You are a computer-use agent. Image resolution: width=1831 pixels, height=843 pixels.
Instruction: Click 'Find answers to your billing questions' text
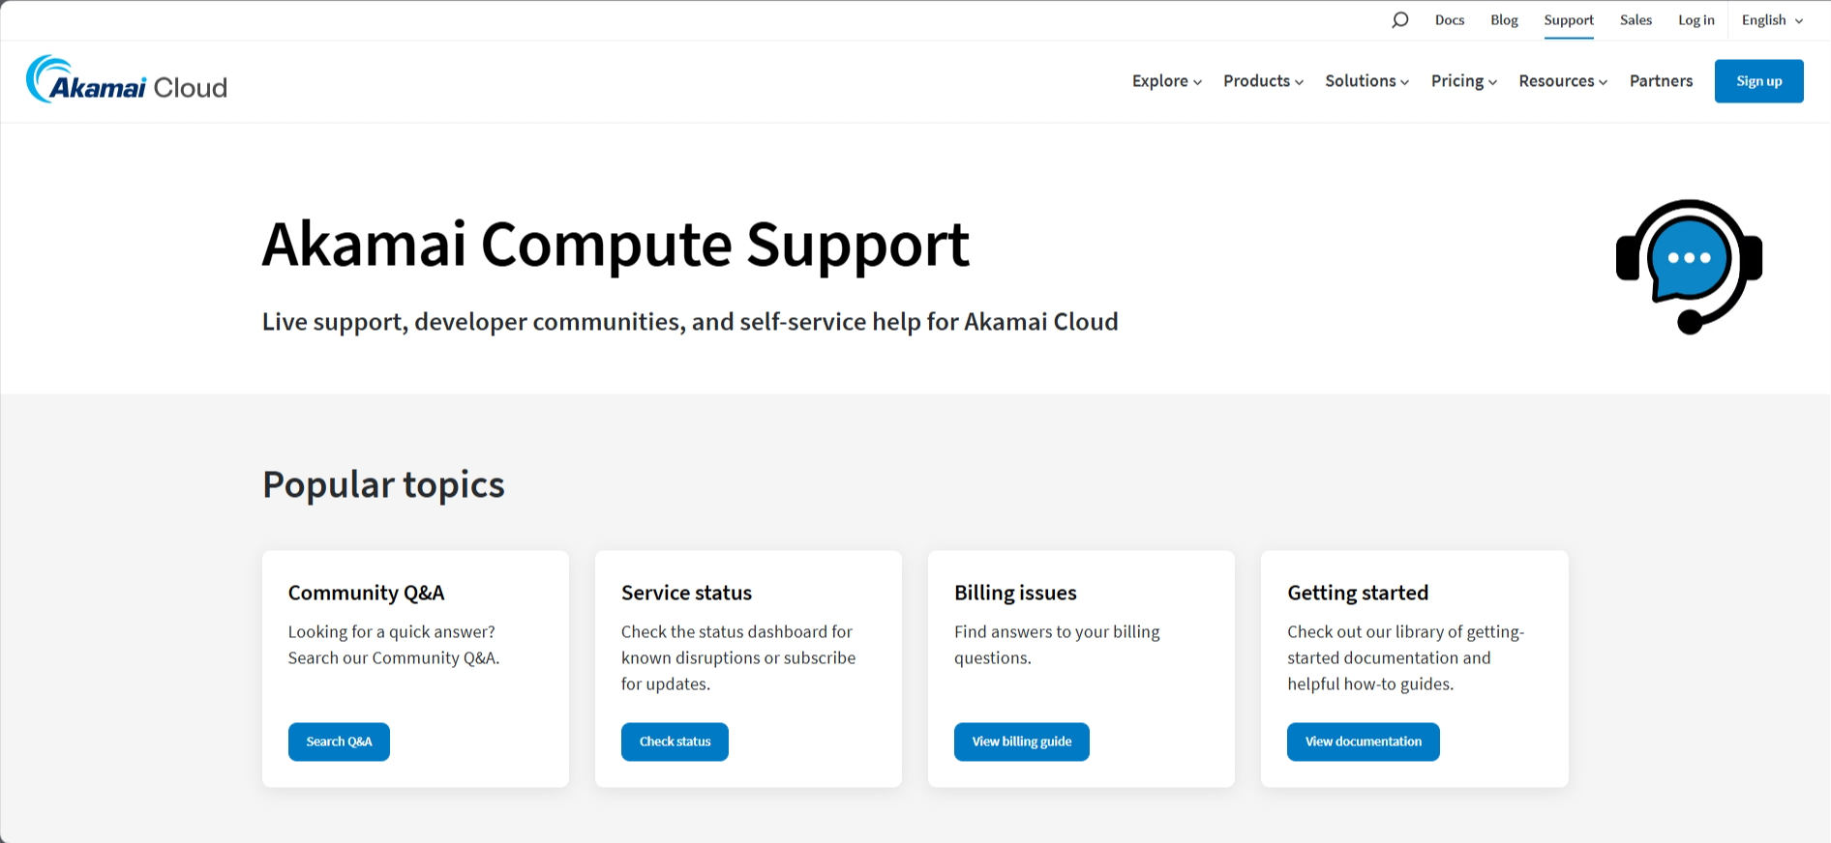1057,645
